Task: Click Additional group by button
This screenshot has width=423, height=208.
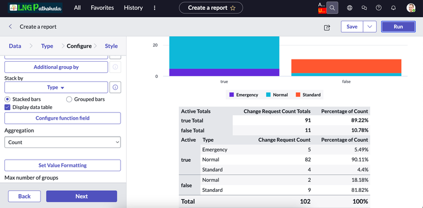Action: 56,67
